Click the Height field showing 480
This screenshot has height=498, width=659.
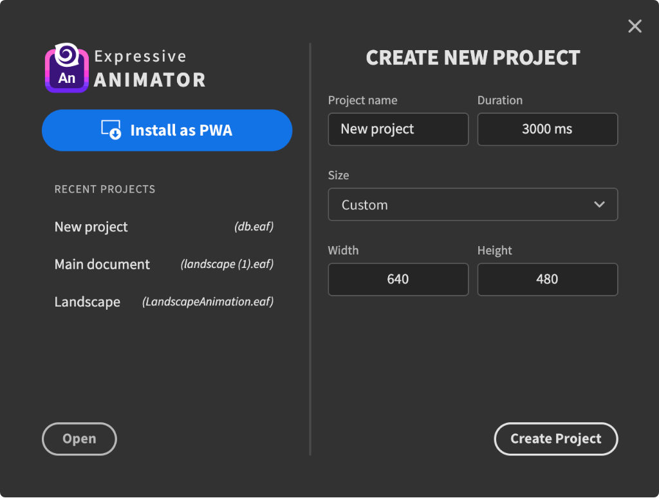pyautogui.click(x=547, y=280)
